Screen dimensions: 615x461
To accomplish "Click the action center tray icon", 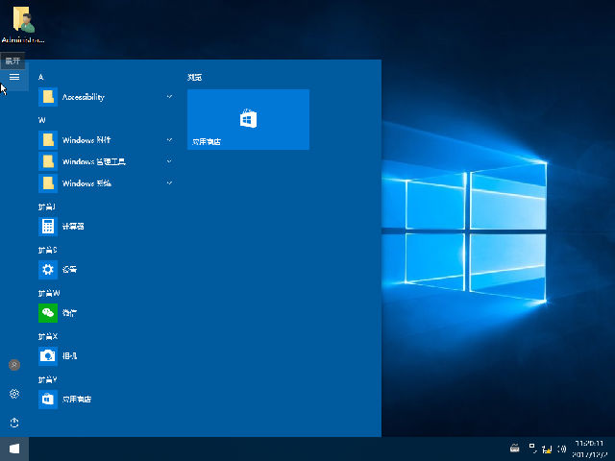I will tap(532, 448).
